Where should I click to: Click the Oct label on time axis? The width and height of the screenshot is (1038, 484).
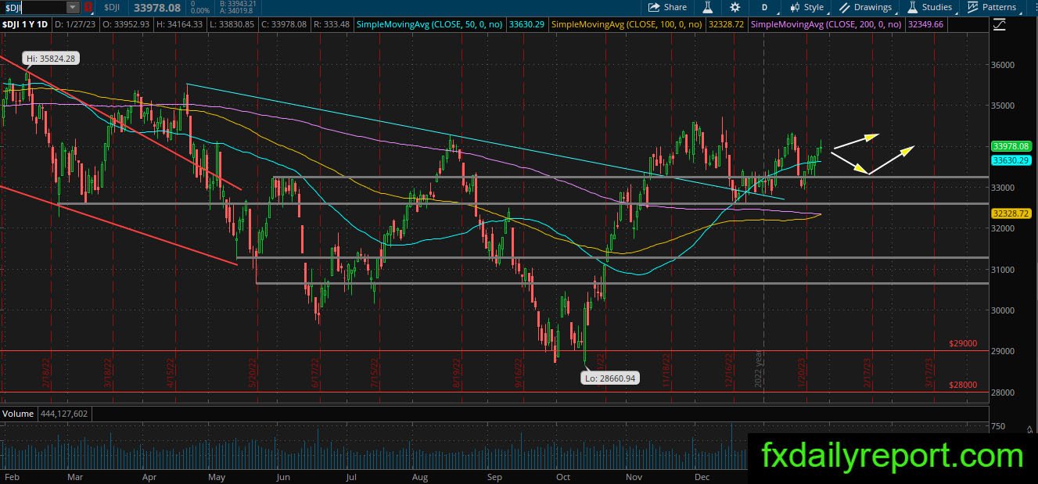(x=563, y=476)
